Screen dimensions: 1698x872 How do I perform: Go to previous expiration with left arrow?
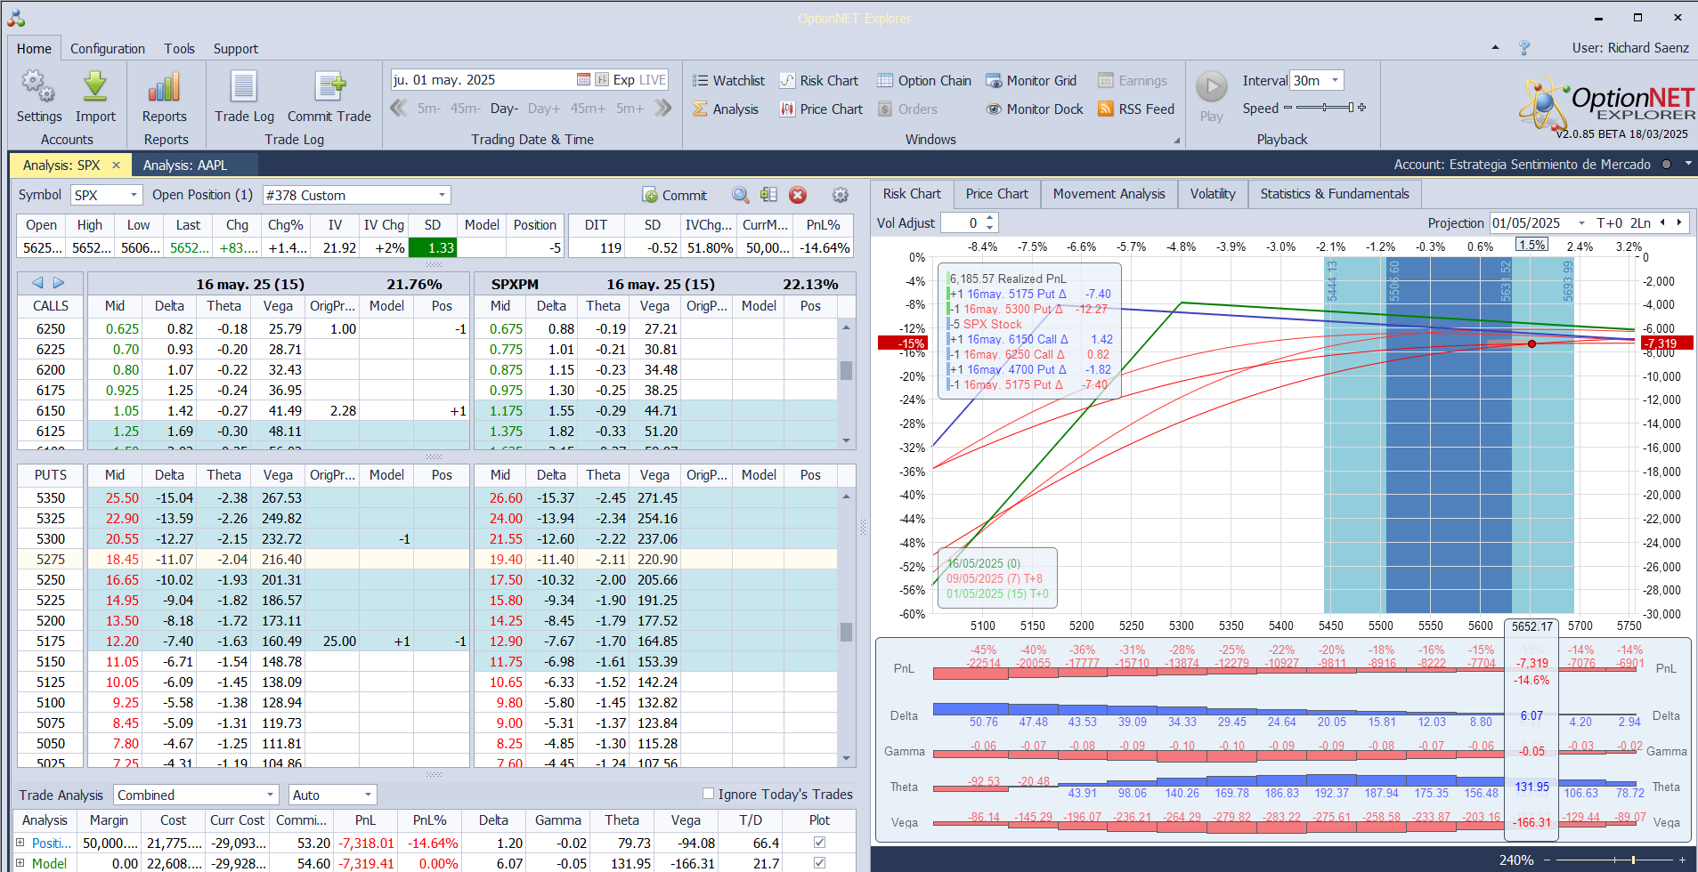[37, 283]
